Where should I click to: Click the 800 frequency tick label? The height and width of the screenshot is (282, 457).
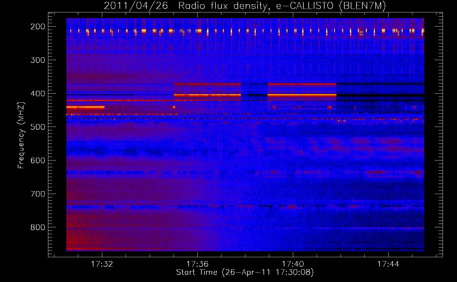pos(38,227)
